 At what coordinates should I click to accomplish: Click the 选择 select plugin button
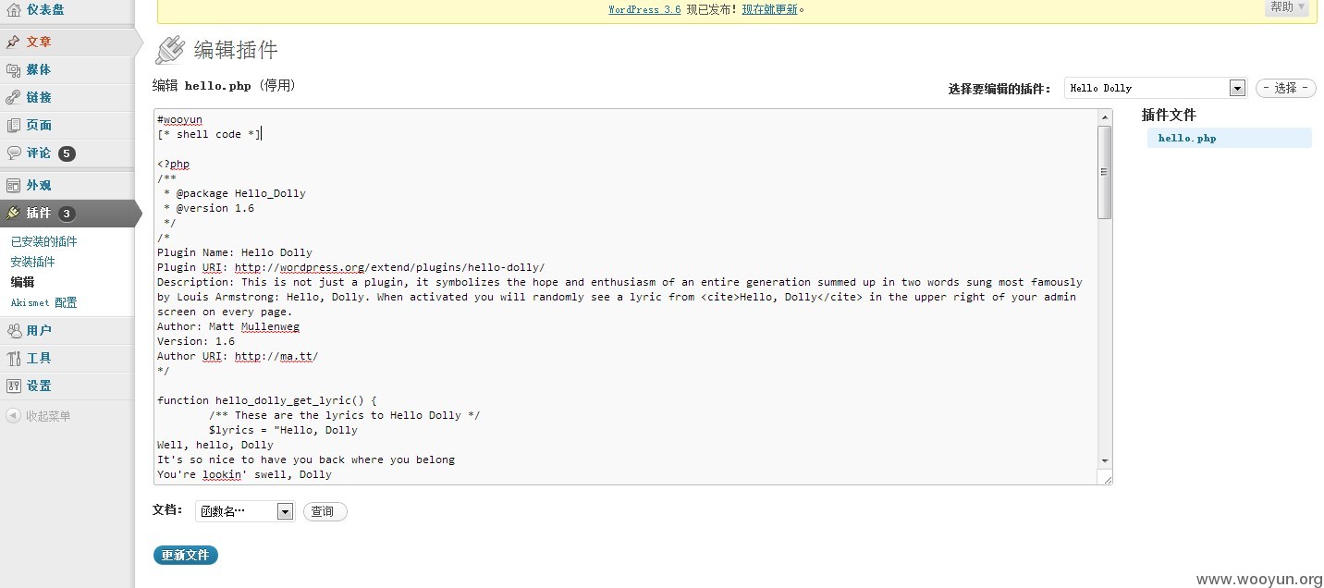[x=1285, y=88]
